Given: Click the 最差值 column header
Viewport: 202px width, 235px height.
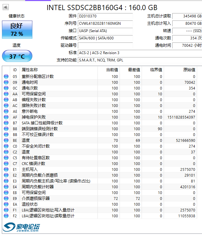Looking at the screenshot, I should [131, 70].
